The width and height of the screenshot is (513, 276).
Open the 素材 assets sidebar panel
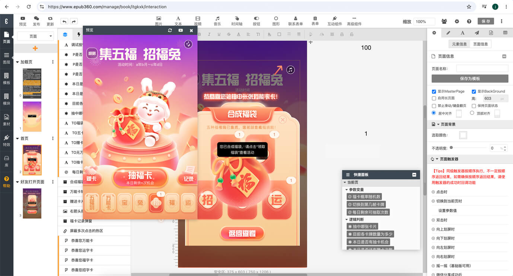(6, 120)
